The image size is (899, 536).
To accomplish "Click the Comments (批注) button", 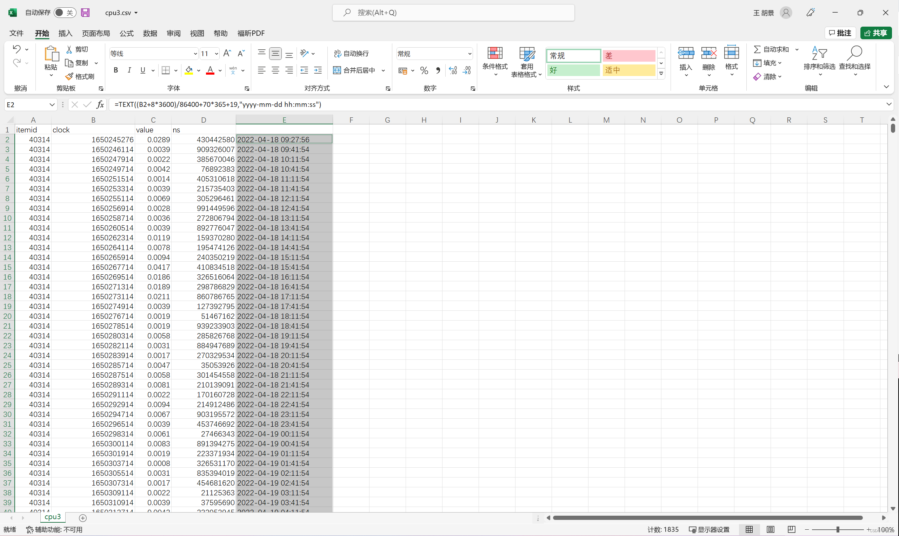I will coord(840,33).
